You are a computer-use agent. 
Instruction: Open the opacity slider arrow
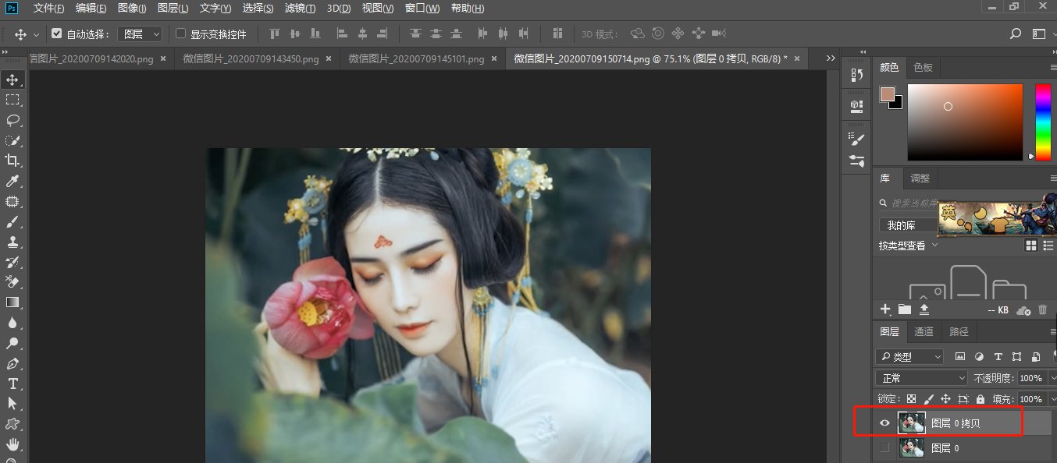point(1052,378)
